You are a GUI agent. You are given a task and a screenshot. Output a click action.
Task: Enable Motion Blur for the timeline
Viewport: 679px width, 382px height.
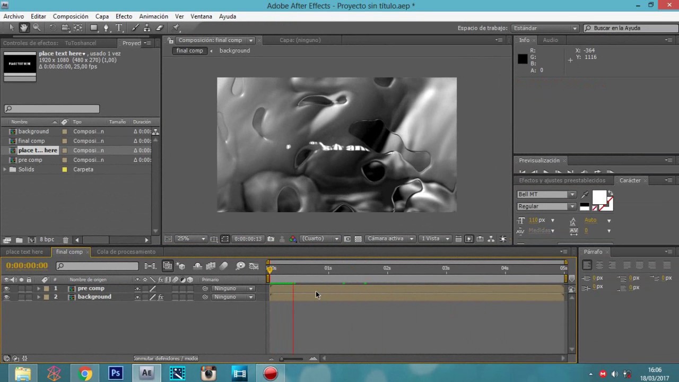pyautogui.click(x=223, y=266)
